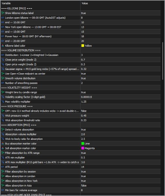Click the end — 15:00 GMT label
The height and width of the screenshot is (196, 165).
coord(15,32)
